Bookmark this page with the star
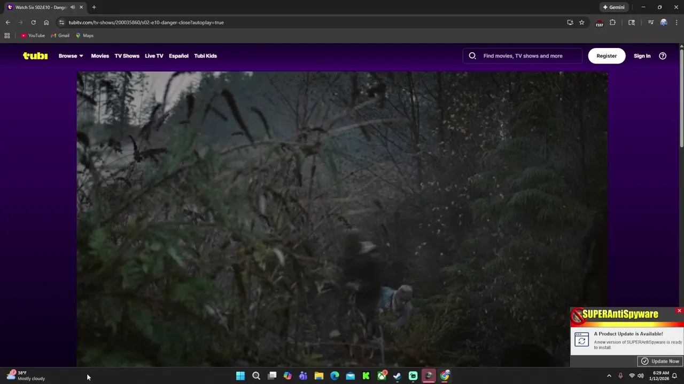The image size is (684, 384). click(x=581, y=22)
